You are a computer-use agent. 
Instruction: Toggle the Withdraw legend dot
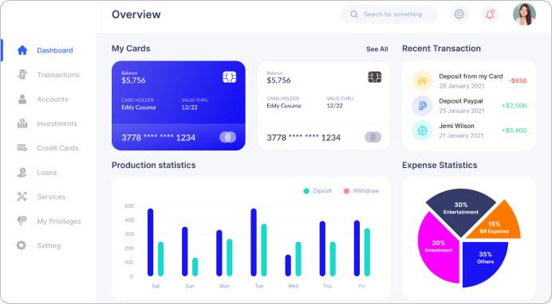pyautogui.click(x=346, y=191)
